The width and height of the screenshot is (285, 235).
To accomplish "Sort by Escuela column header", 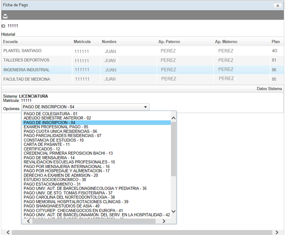I will point(10,42).
